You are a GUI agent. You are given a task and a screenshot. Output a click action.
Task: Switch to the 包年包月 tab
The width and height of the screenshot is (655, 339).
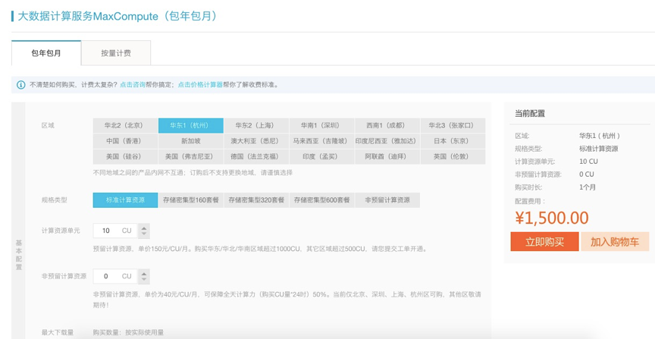[46, 53]
